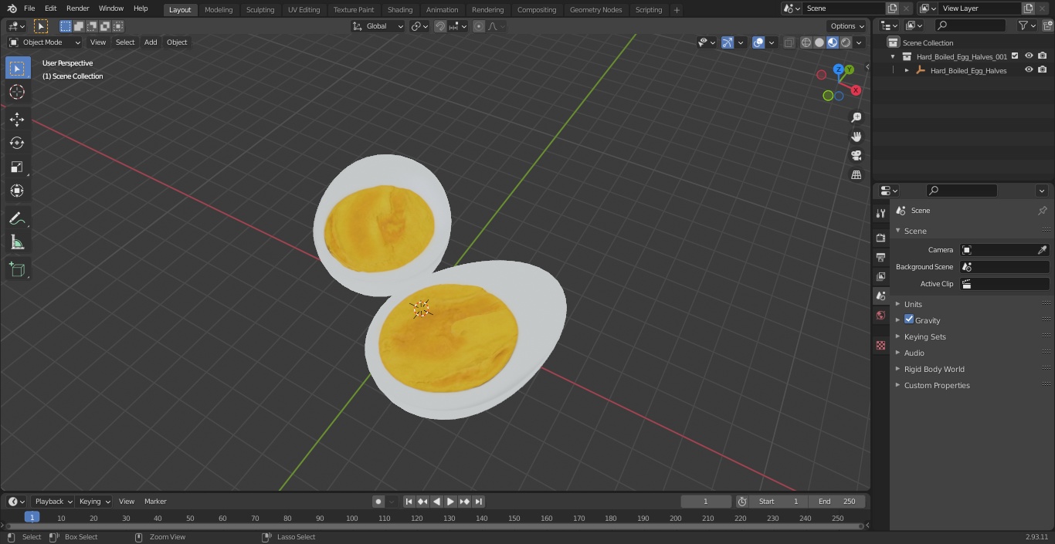Click the X axis on navigation gizmo
Screen dimensions: 1055x544
coord(856,90)
